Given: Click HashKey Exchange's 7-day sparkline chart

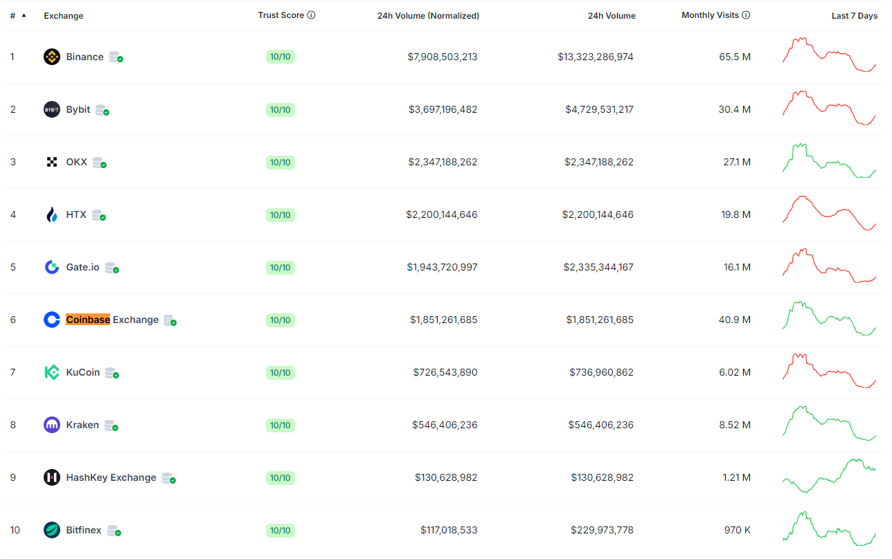Looking at the screenshot, I should 829,476.
